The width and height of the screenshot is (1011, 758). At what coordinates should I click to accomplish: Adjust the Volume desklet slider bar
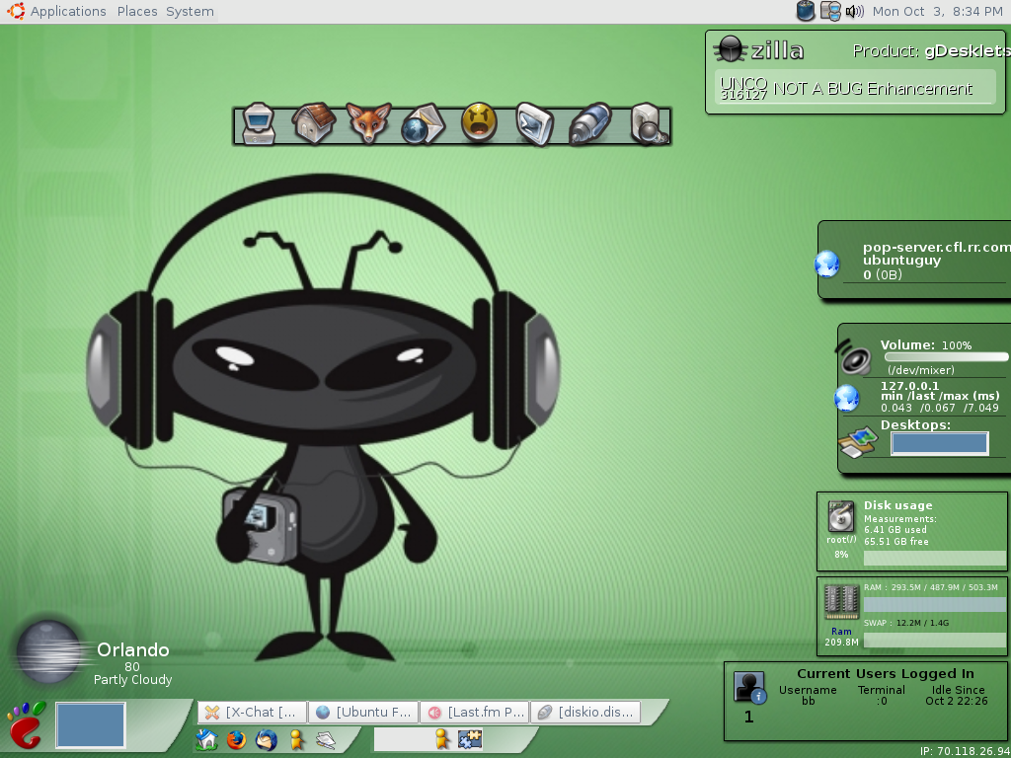click(x=946, y=357)
